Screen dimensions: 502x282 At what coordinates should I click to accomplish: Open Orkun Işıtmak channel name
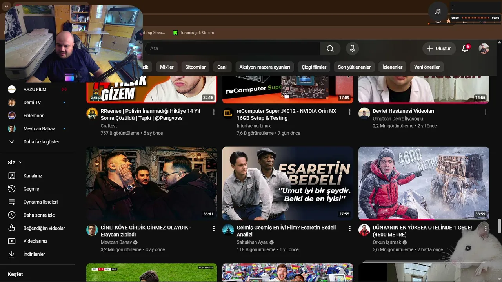point(387,242)
